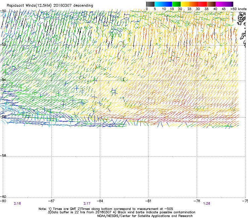Viewport: 248px width, 218px height.
Task: Click the yellow 20-25 knots legend swatch
Action: tap(185, 4)
